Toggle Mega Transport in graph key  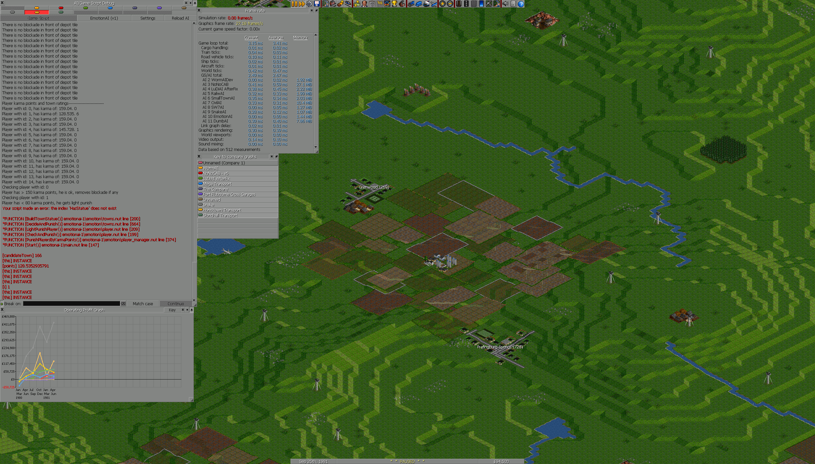click(x=238, y=184)
